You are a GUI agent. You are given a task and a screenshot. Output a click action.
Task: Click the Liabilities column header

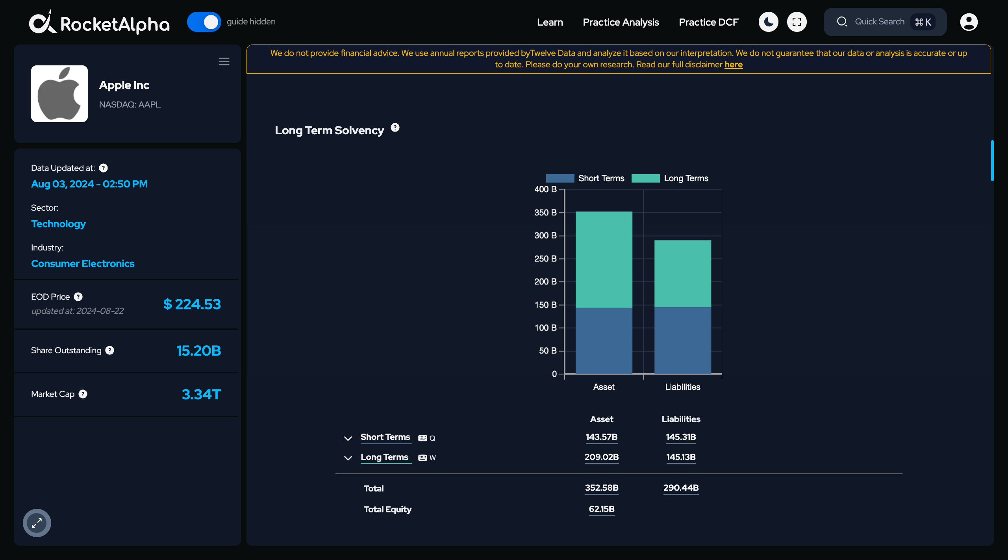pos(681,419)
